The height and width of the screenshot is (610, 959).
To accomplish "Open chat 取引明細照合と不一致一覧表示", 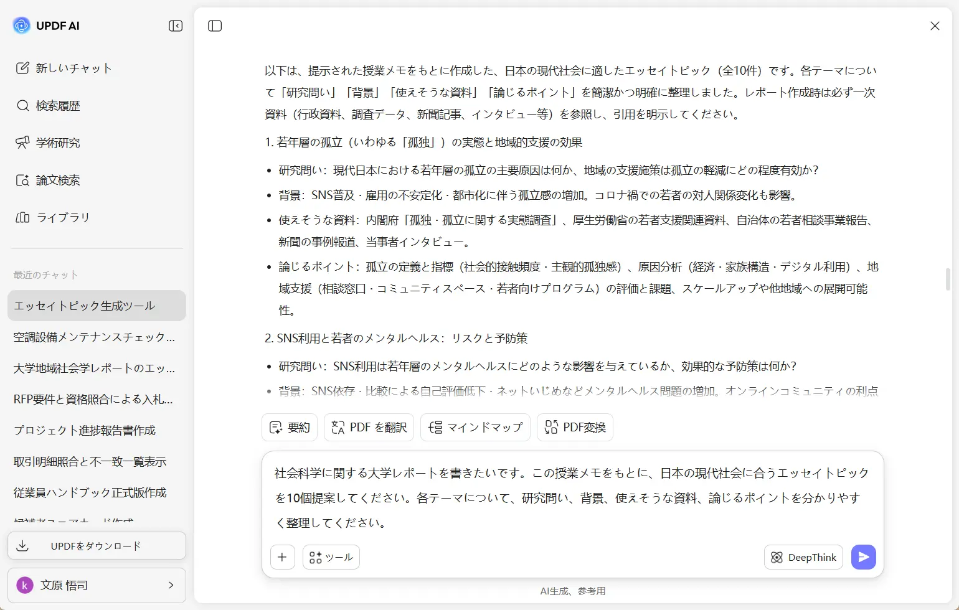I will (x=97, y=461).
